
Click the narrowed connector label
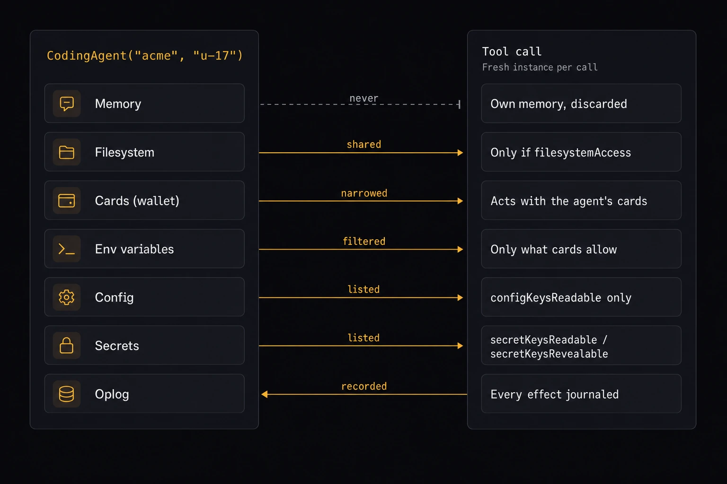(x=364, y=193)
